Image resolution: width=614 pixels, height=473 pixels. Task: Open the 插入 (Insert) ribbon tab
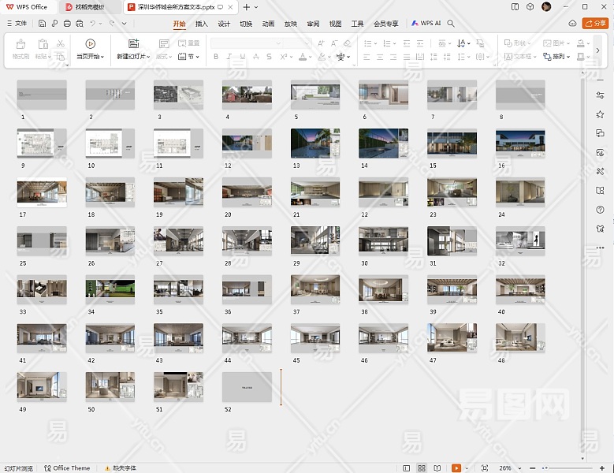202,24
